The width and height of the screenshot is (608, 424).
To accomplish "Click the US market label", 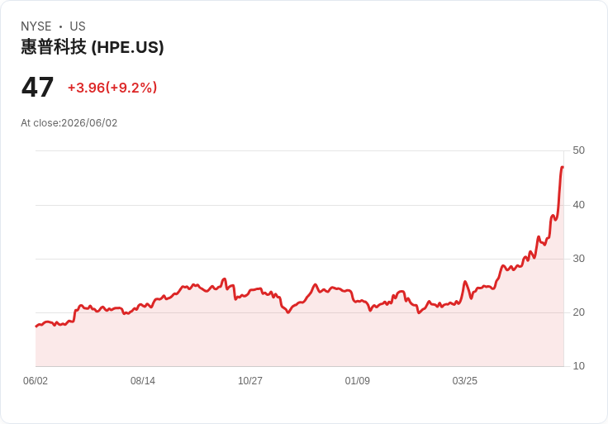I will 78,26.
